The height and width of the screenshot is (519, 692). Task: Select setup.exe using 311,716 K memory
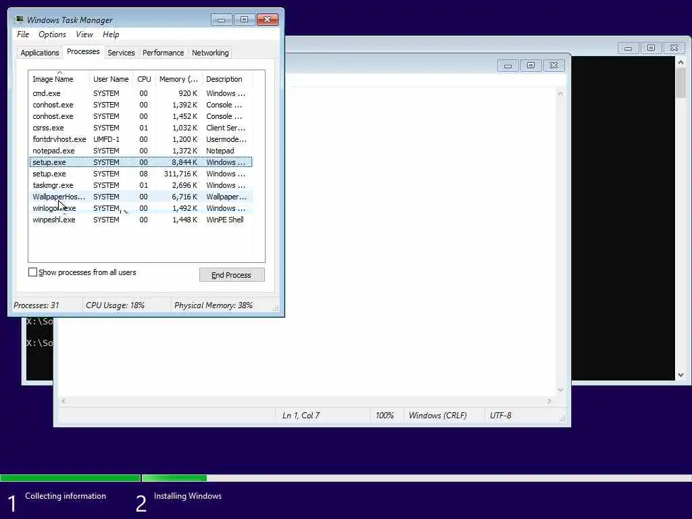coord(141,174)
